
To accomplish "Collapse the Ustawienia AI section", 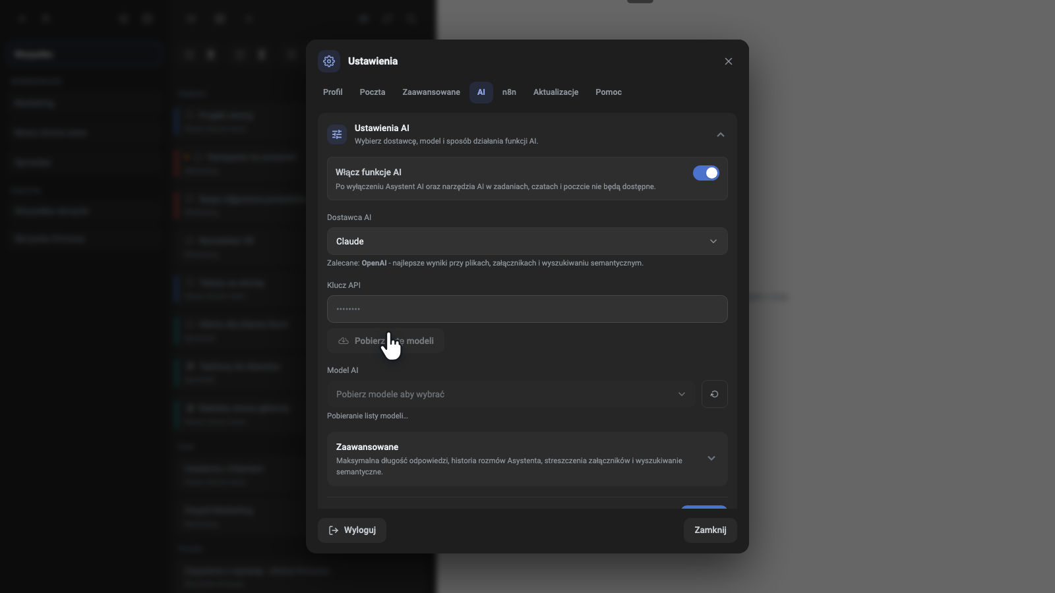I will point(721,134).
